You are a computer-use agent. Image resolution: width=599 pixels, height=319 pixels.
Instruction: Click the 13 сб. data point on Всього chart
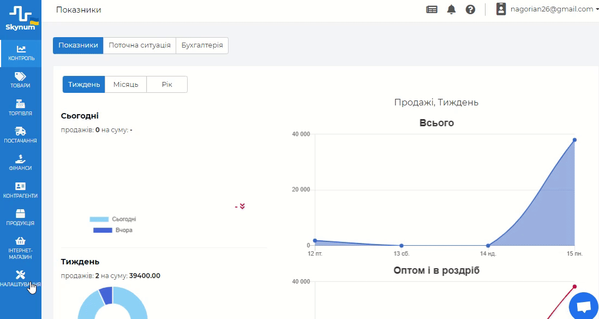pos(402,246)
